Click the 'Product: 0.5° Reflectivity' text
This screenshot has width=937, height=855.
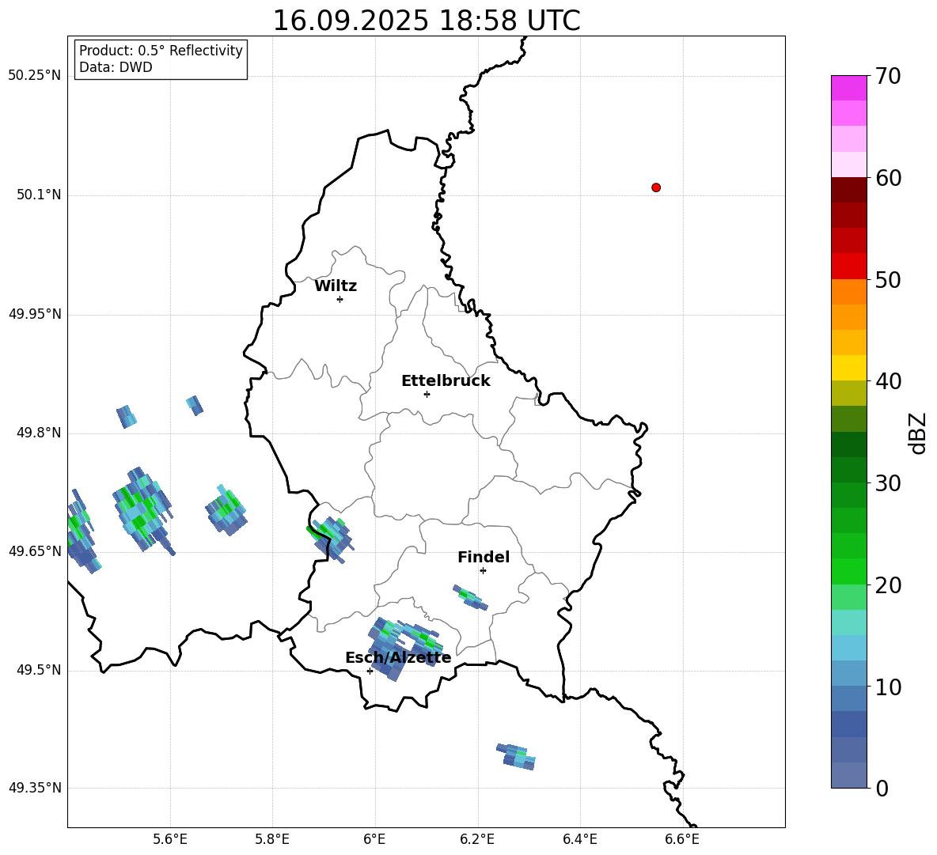pos(161,51)
